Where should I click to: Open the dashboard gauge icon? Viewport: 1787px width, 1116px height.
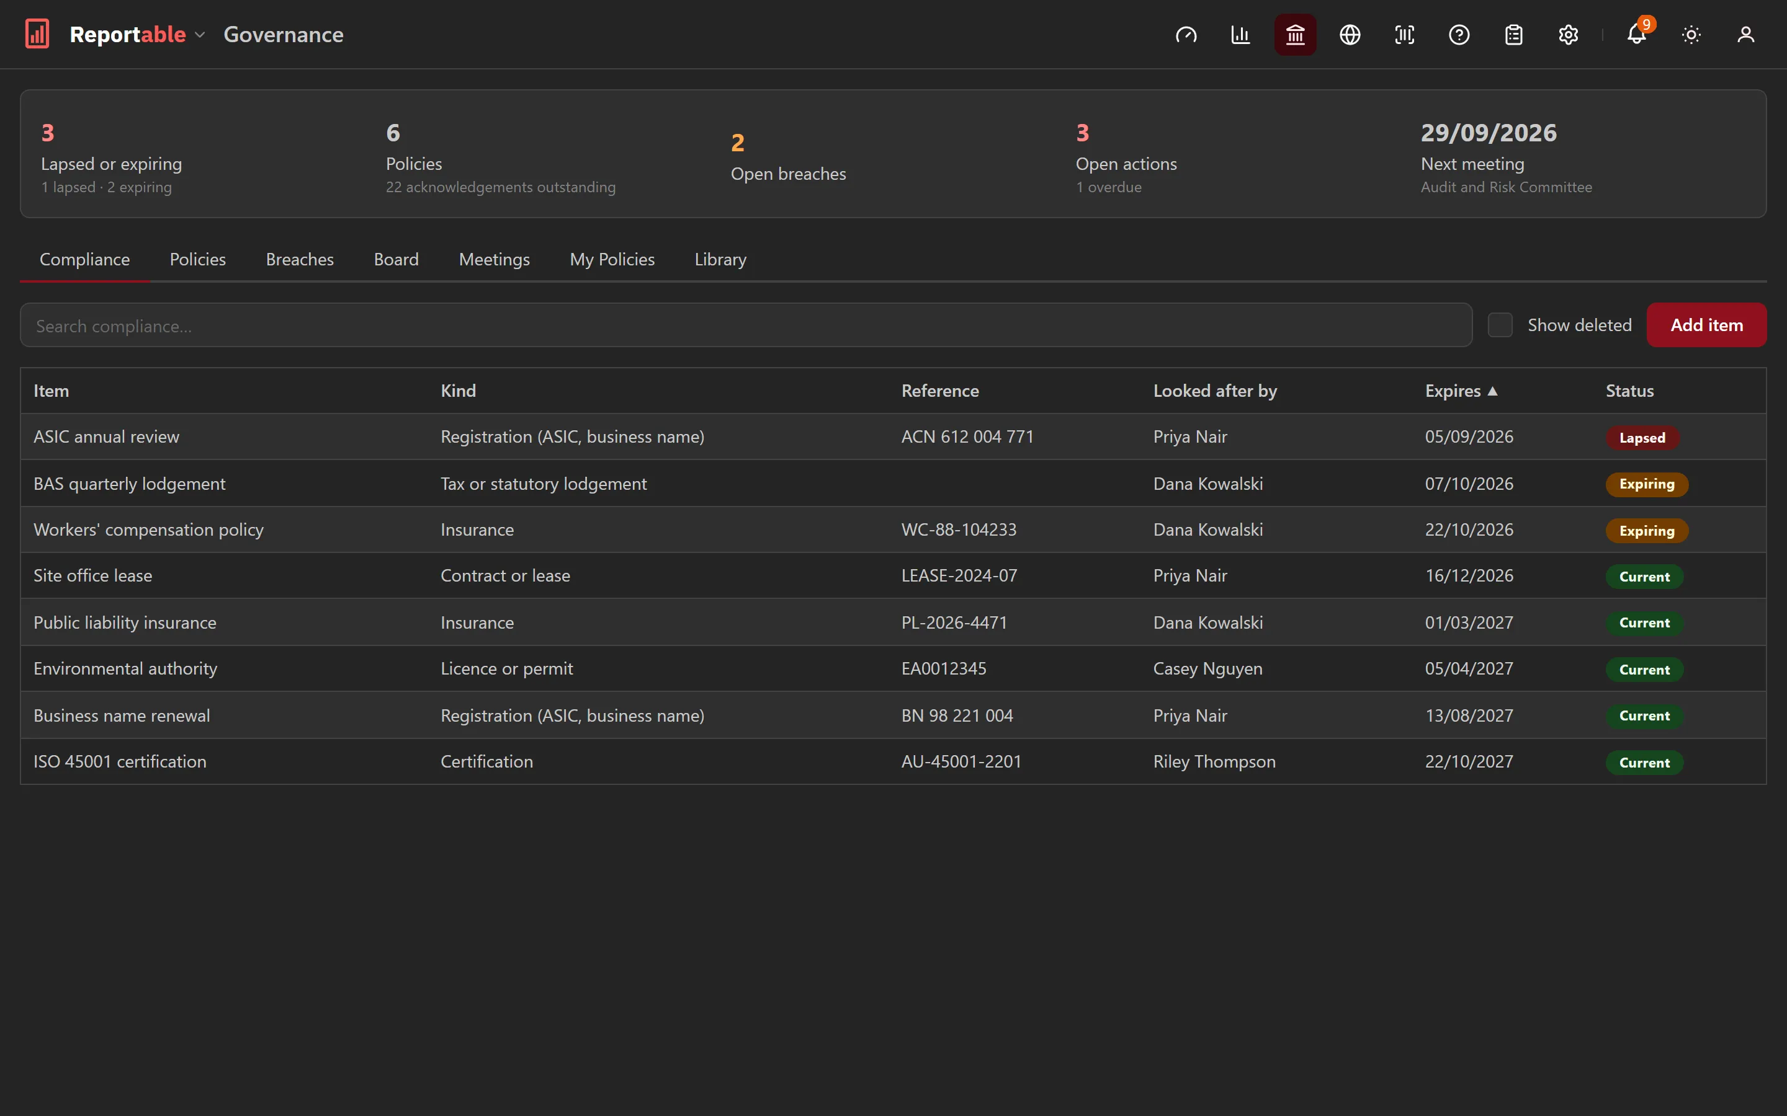click(1186, 35)
